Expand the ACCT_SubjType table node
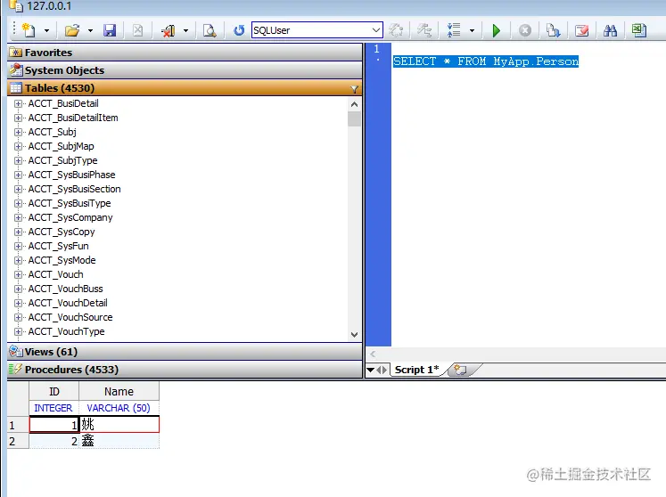Viewport: 666px width, 497px height. click(x=18, y=160)
